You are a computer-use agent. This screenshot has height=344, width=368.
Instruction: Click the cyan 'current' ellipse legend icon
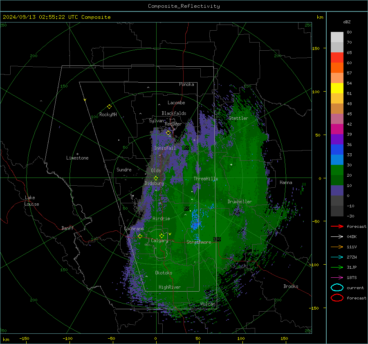tap(337, 288)
